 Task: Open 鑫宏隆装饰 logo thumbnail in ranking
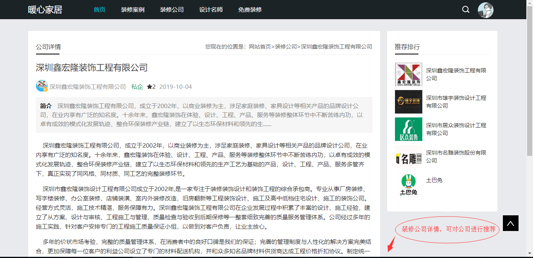click(x=409, y=74)
